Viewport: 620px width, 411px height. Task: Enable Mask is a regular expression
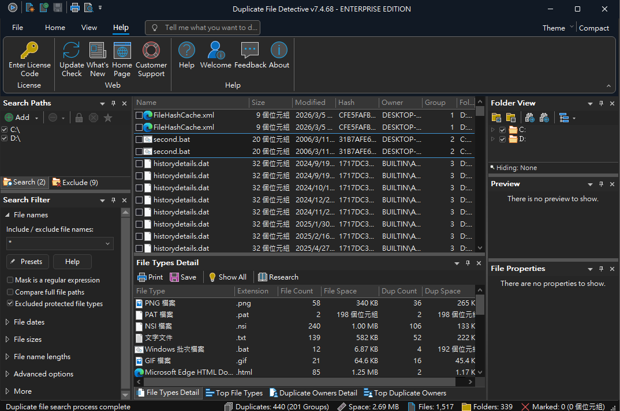pos(10,280)
